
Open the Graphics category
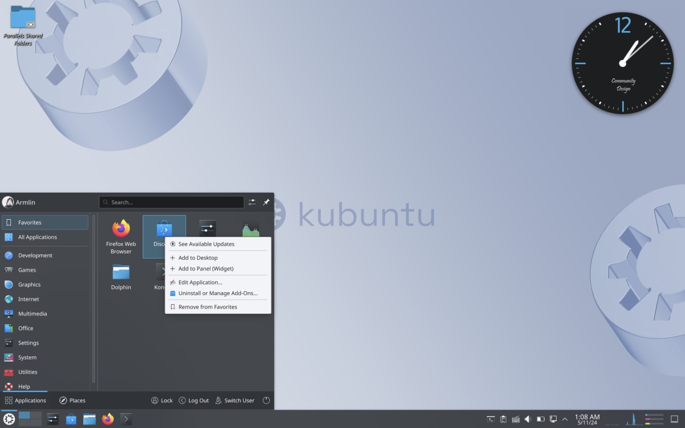pyautogui.click(x=45, y=285)
